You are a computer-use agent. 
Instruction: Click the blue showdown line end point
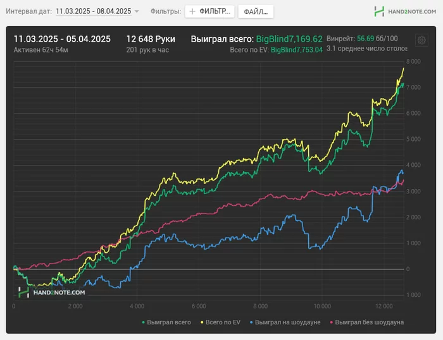click(x=403, y=173)
